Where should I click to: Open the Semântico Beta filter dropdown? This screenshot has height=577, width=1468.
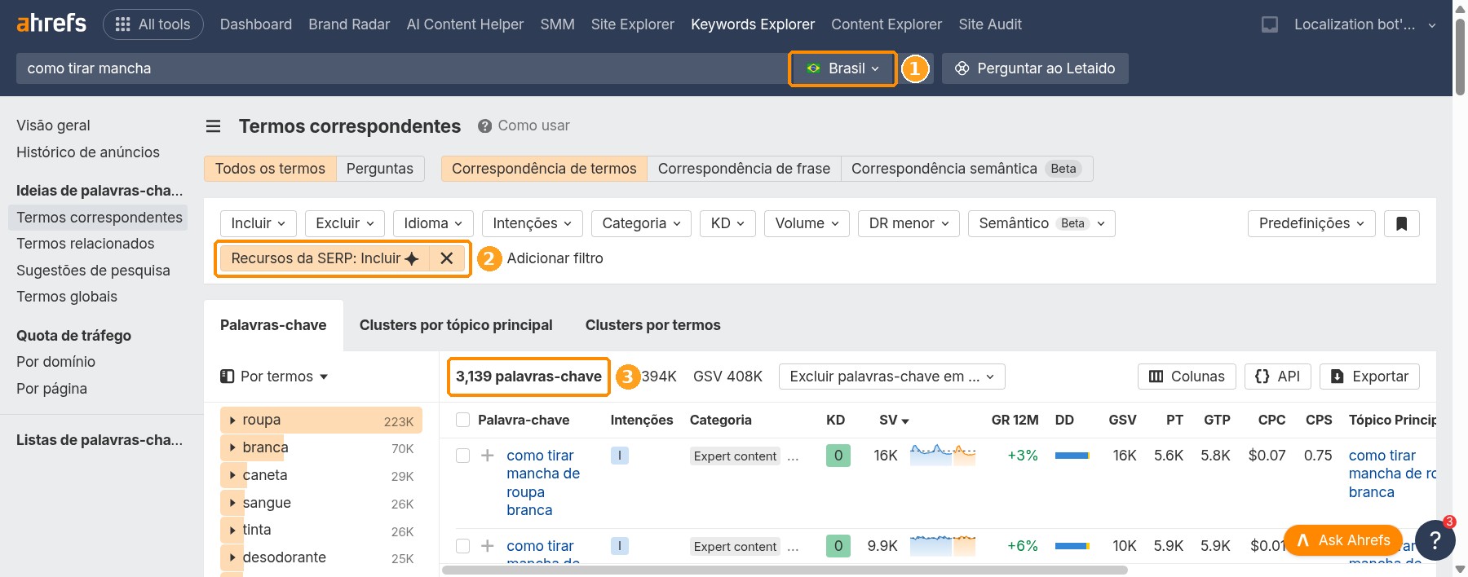coord(1041,223)
